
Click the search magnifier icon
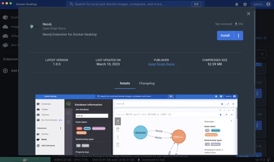point(71,4)
